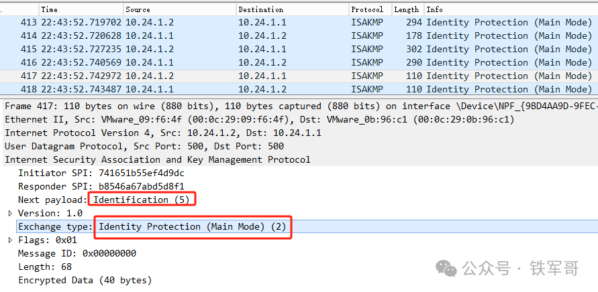Select packet 415 with length 302
This screenshot has width=598, height=292.
[299, 49]
